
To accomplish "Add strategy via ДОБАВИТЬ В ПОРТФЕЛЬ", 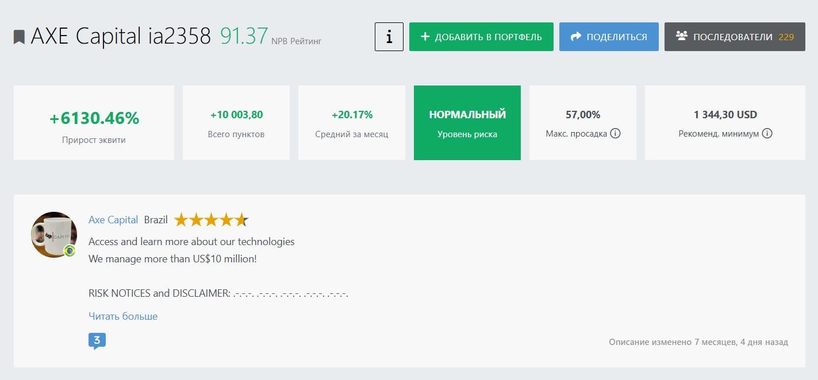I will click(x=481, y=37).
